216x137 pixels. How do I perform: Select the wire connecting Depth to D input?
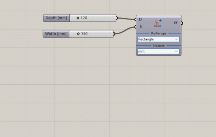[126, 19]
